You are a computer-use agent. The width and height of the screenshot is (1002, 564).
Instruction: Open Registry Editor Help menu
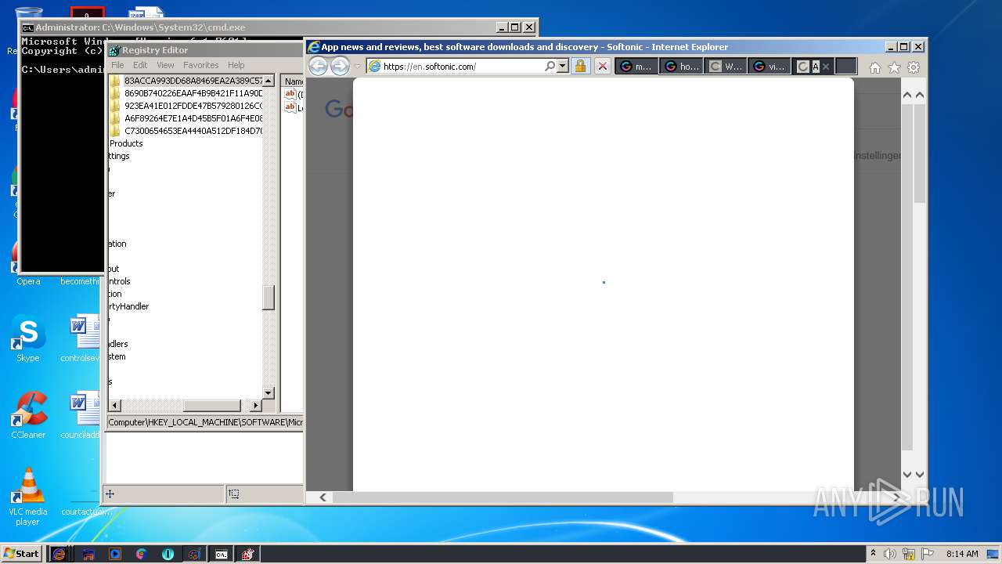[x=236, y=65]
